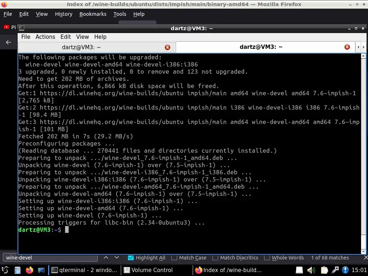368x276 pixels.
Task: Click the tab bar right scroll arrow
Action: 364,47
